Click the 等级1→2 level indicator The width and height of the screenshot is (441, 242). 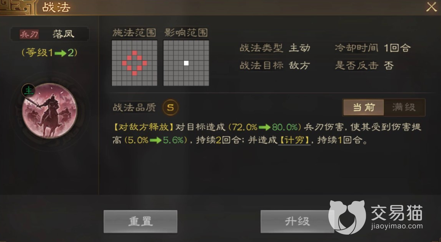click(50, 53)
